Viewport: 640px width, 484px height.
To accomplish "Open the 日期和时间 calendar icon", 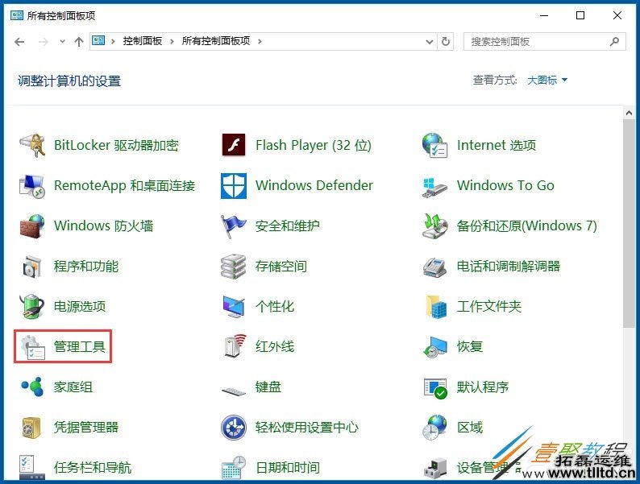I will click(x=234, y=467).
